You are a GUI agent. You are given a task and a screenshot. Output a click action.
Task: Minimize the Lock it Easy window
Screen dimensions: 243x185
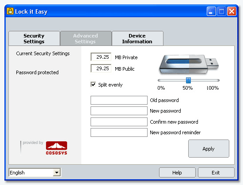tap(211, 11)
